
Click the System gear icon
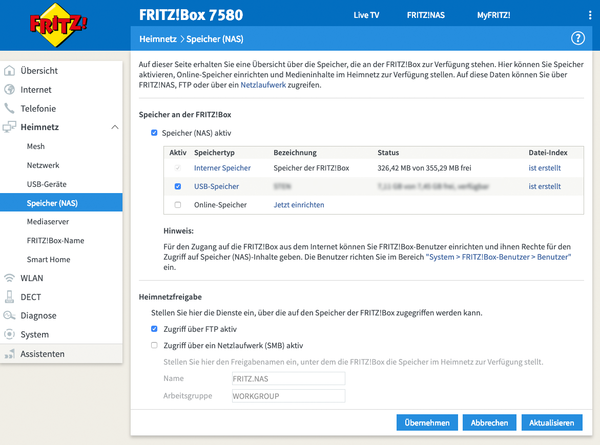pos(9,334)
